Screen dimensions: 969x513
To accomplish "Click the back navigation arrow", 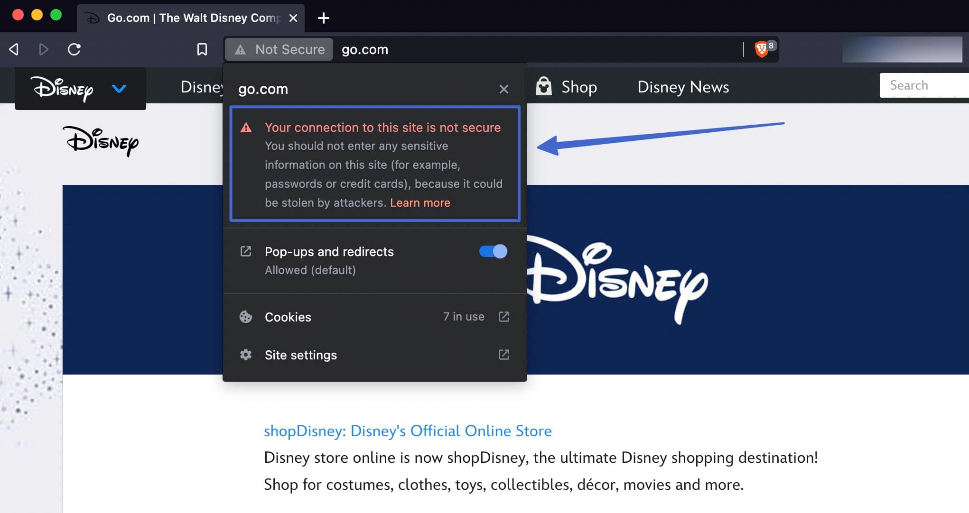I will click(x=13, y=49).
